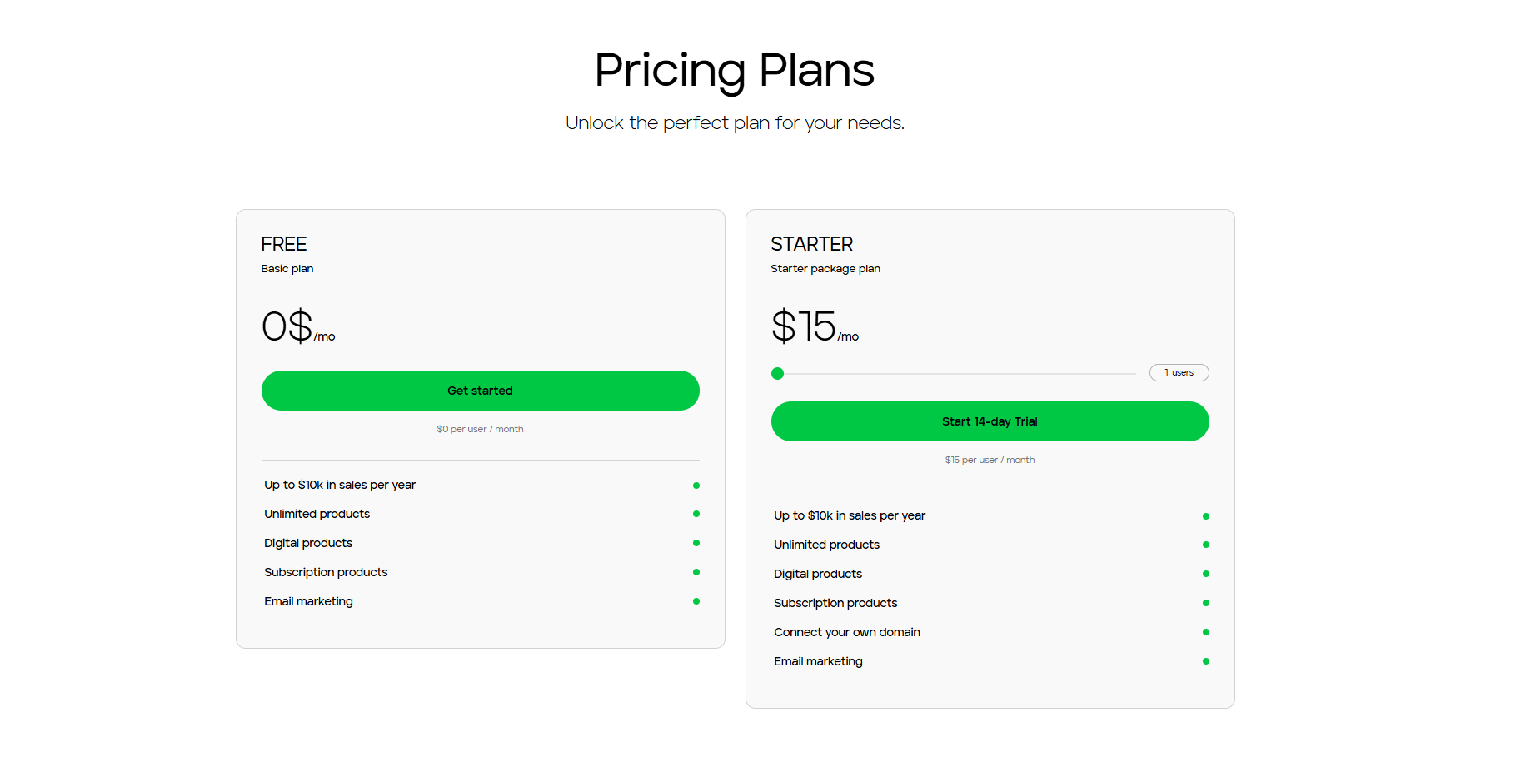Click green dot beside Free plan's Email marketing
This screenshot has width=1516, height=762.
click(x=696, y=601)
